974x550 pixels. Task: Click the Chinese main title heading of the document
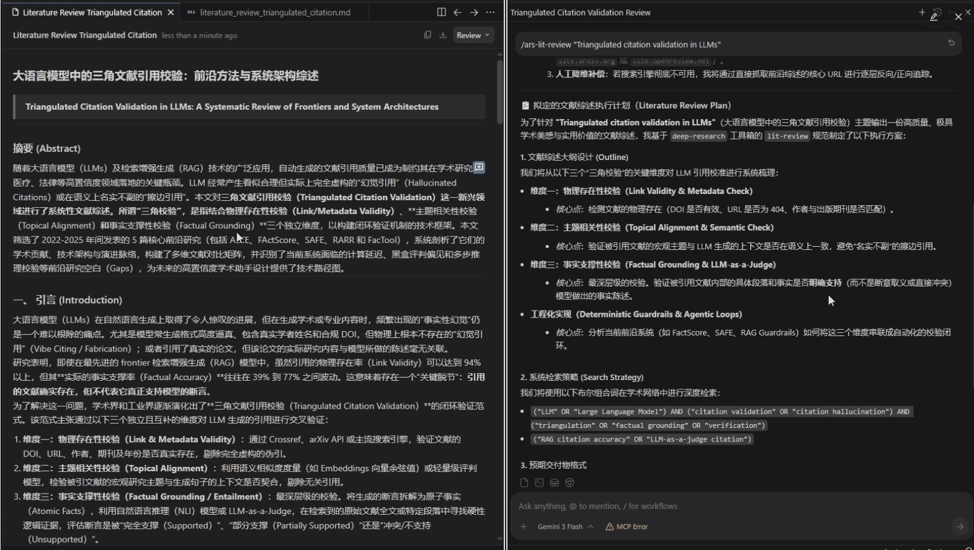click(166, 76)
